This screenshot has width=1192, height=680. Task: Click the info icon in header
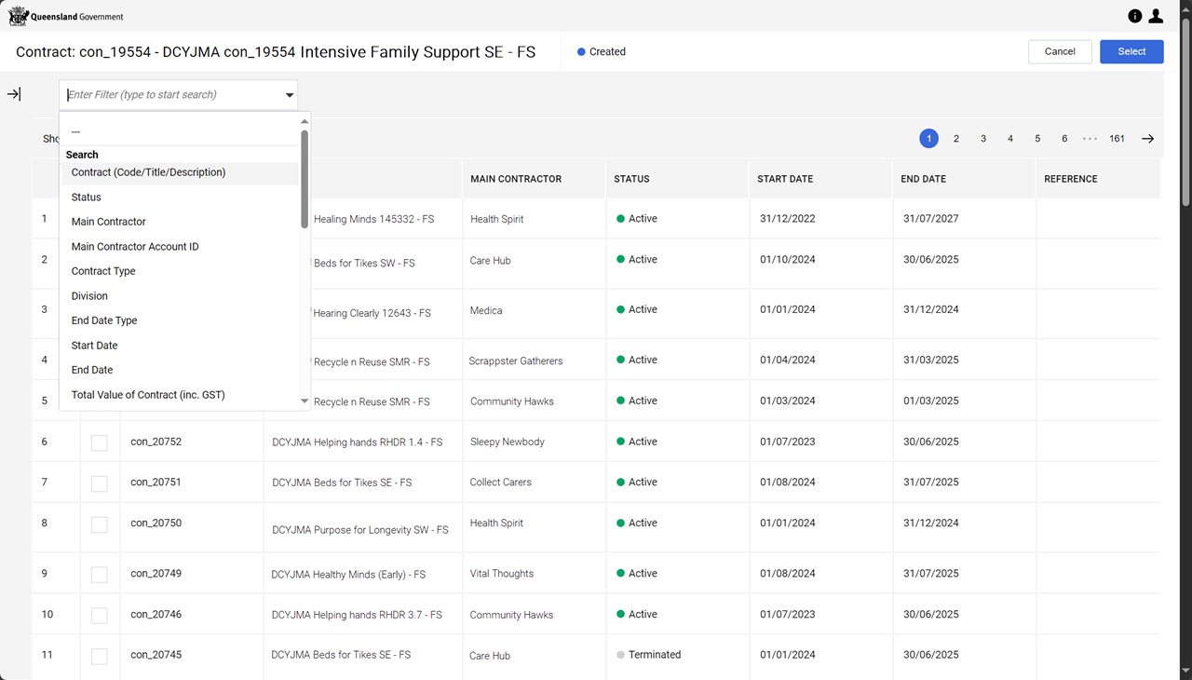click(1134, 16)
